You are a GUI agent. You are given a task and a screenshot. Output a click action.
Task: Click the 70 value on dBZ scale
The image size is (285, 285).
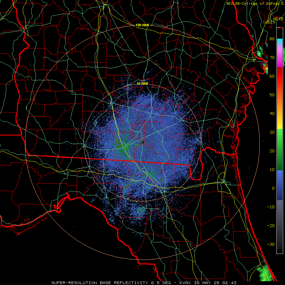(272, 58)
